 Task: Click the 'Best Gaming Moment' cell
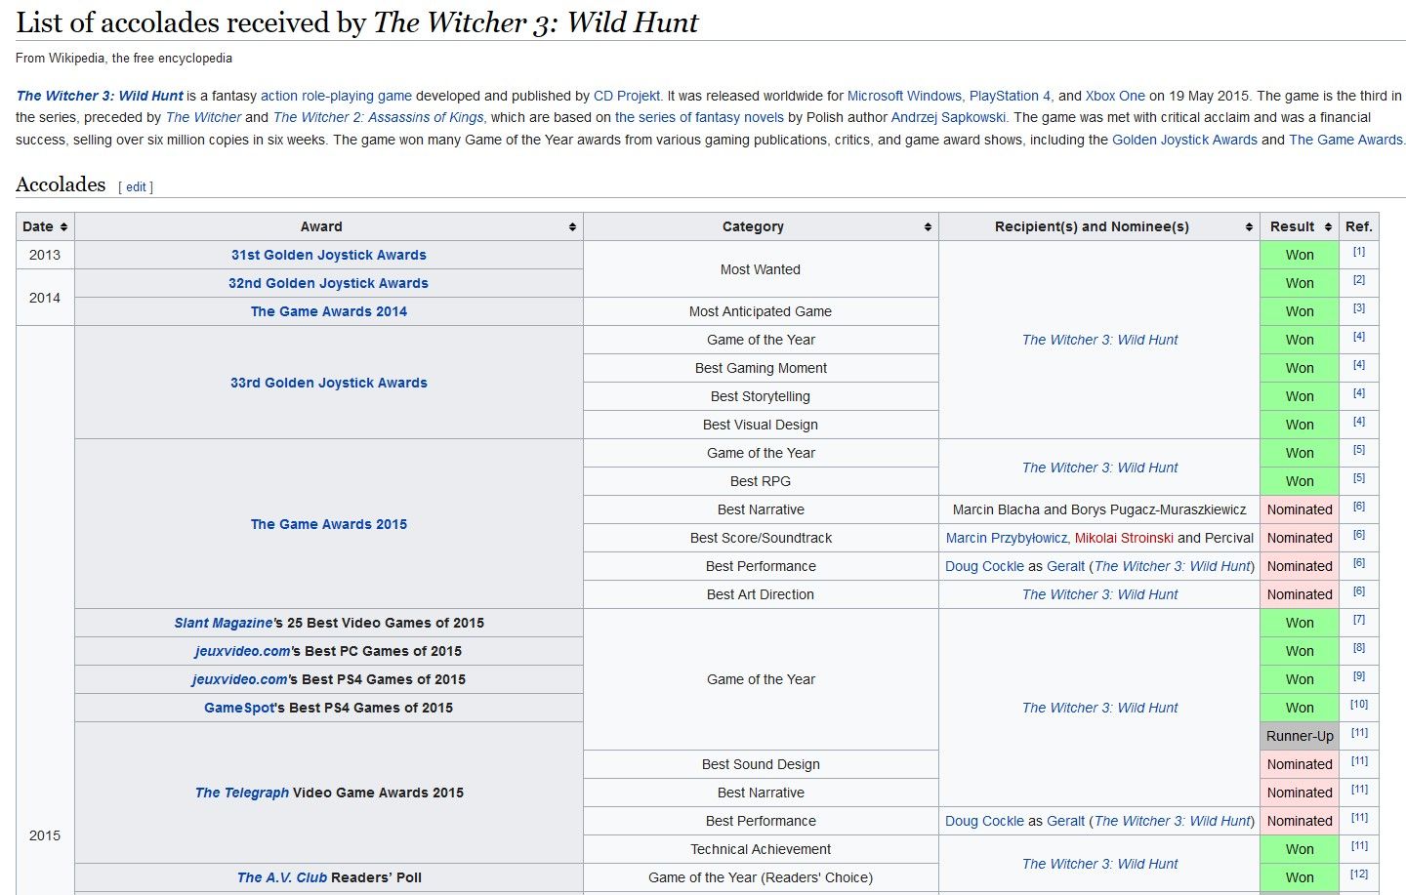(761, 368)
